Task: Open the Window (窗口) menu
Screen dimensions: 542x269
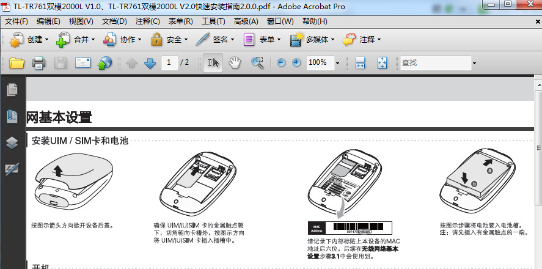Action: 280,21
